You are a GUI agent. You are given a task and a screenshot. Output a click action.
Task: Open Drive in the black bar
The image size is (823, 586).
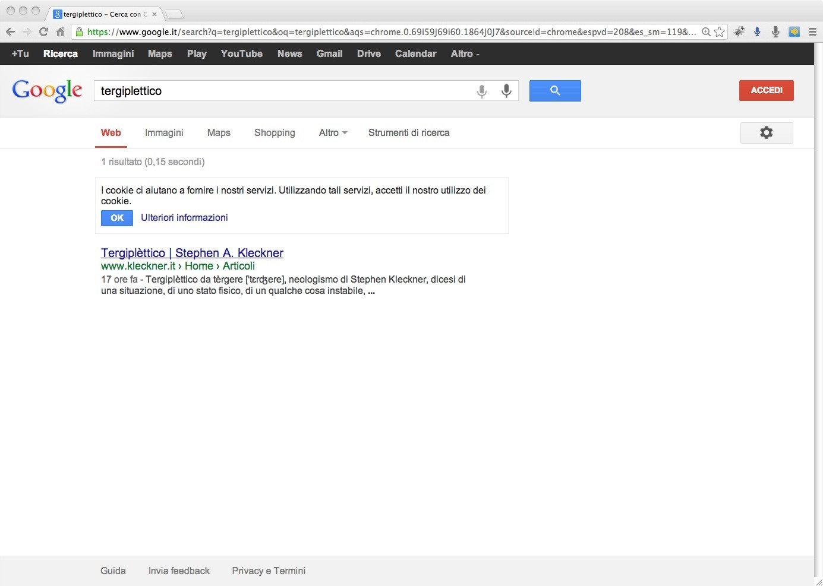coord(368,53)
